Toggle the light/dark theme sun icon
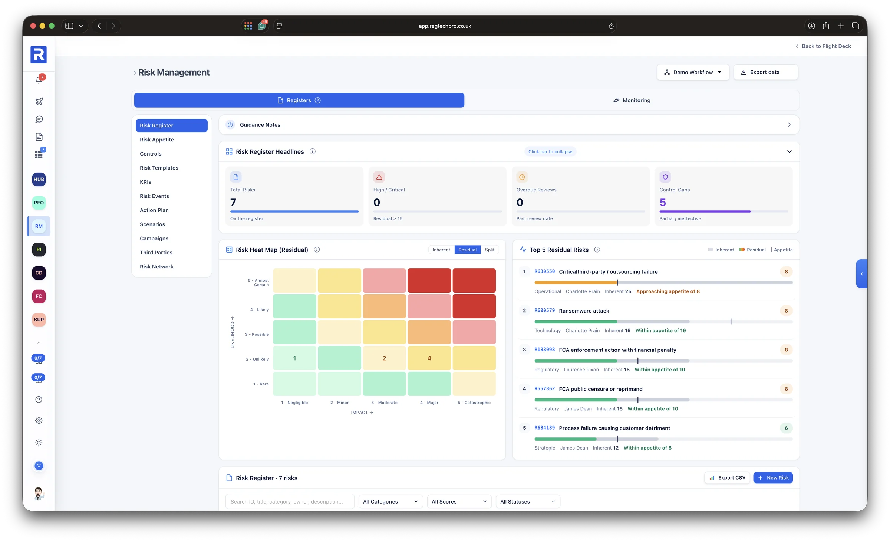 [x=39, y=443]
